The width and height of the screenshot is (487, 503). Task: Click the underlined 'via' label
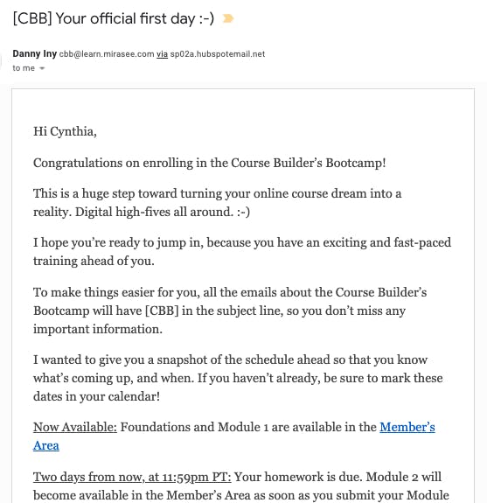pyautogui.click(x=163, y=54)
